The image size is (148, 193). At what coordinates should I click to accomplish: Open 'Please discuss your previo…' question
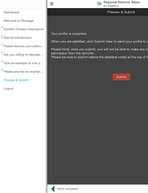pyautogui.click(x=24, y=46)
